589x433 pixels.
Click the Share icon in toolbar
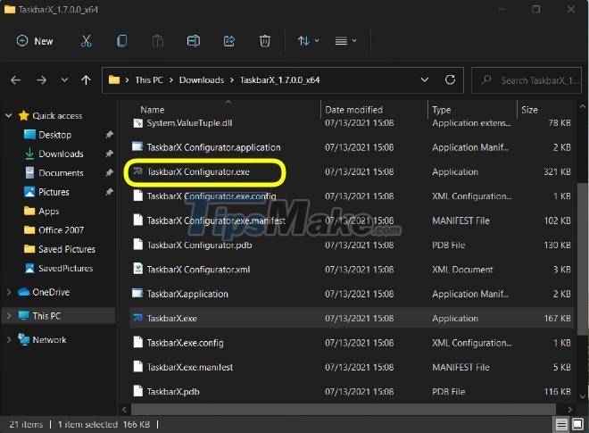[229, 41]
